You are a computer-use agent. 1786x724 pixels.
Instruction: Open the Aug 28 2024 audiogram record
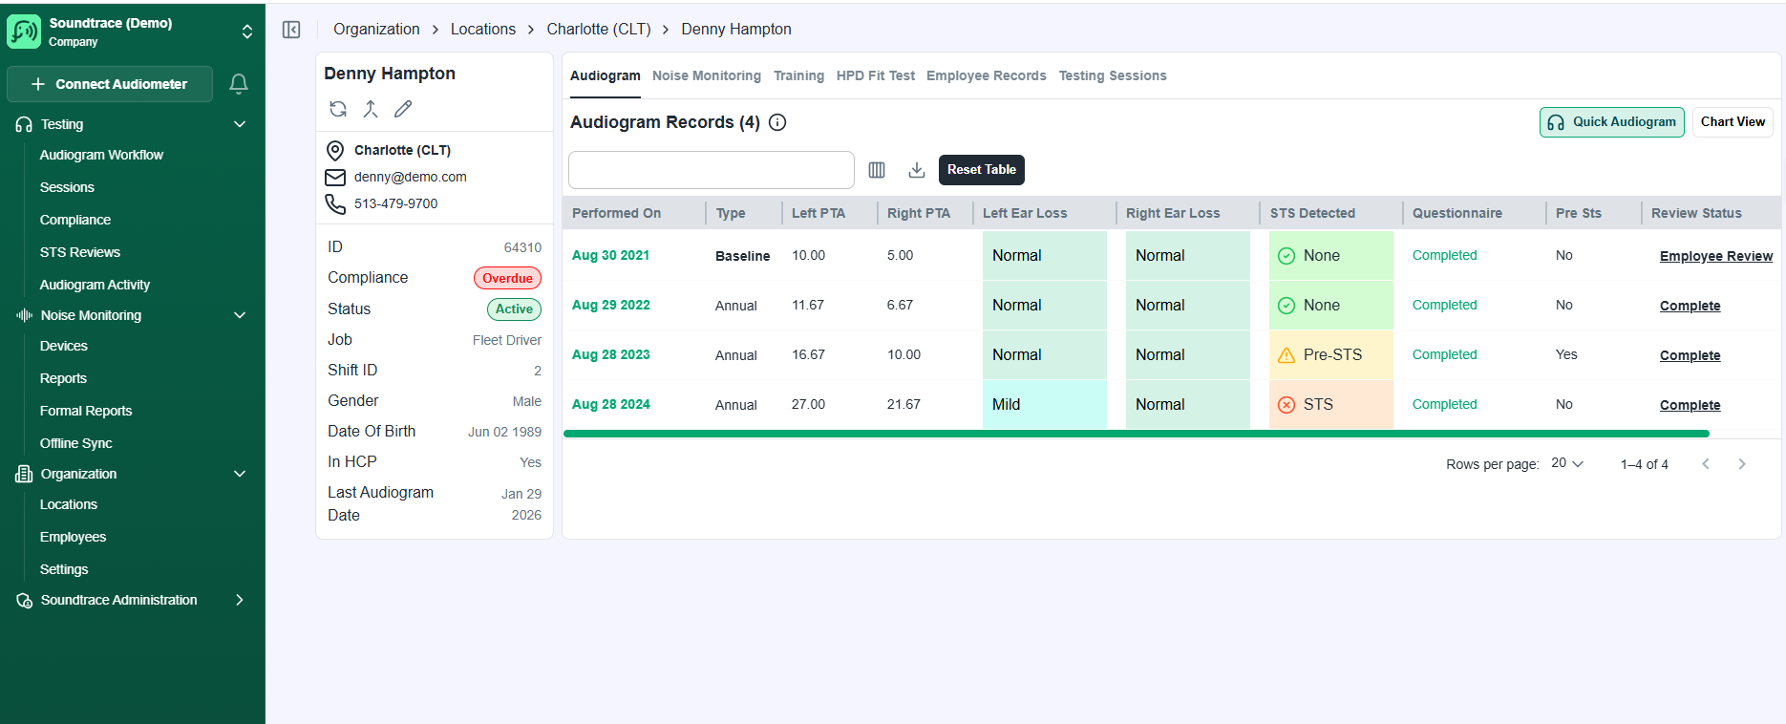[610, 404]
